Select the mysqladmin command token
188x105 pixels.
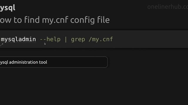18,39
